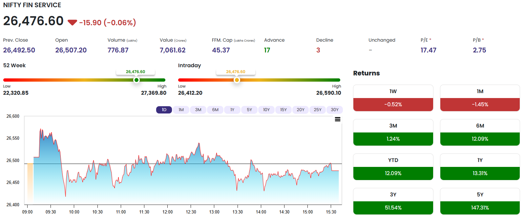Click the Intraday tooltip value 26,476.60
Viewport: 524px width, 221px height.
coord(236,72)
